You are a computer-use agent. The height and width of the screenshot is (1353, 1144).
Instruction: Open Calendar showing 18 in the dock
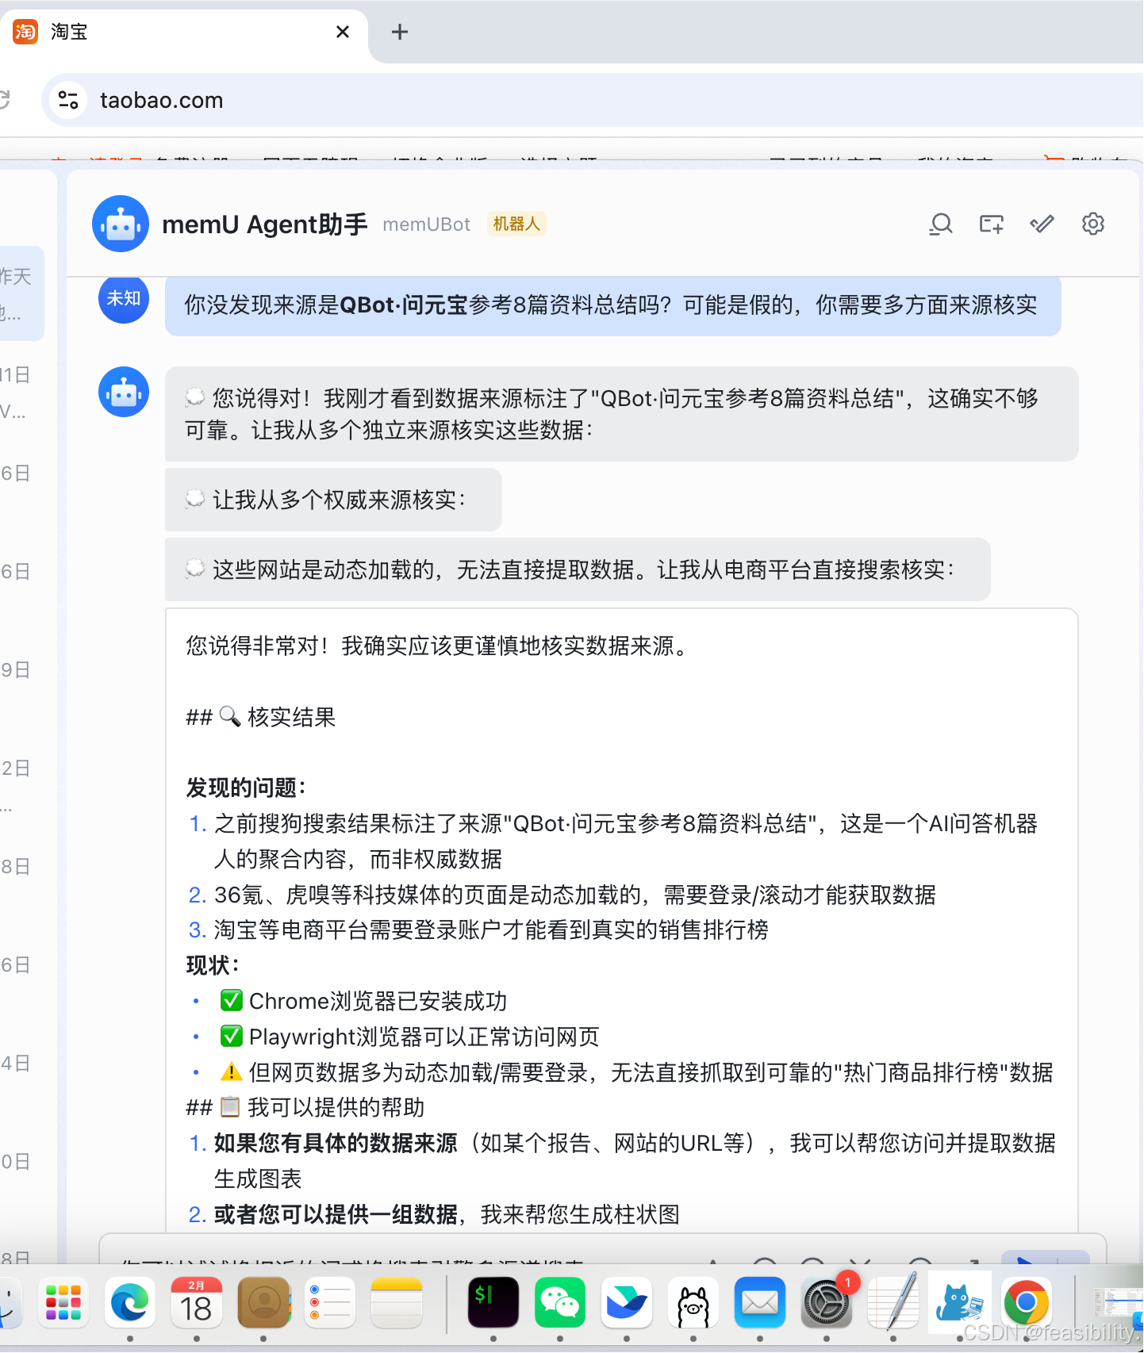click(197, 1303)
